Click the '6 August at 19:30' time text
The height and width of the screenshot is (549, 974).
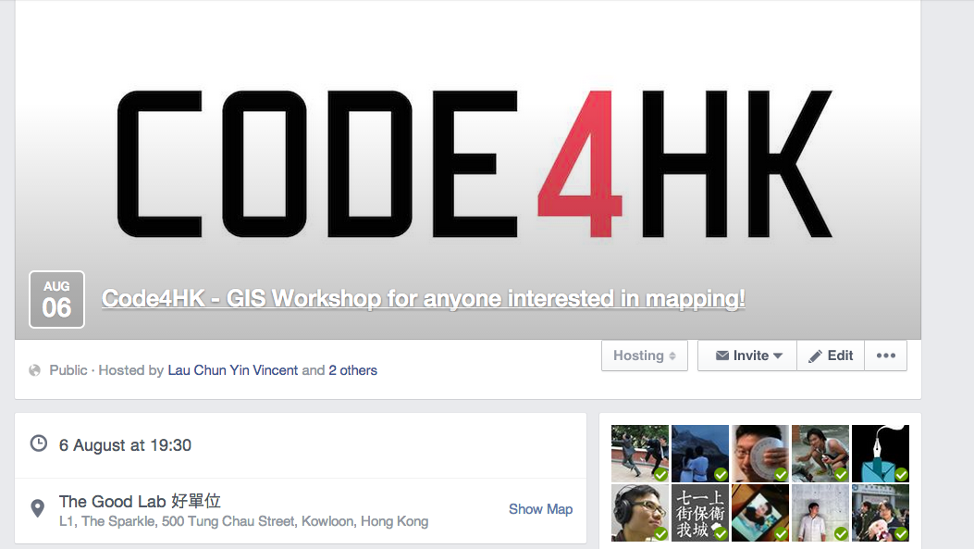[x=125, y=445]
